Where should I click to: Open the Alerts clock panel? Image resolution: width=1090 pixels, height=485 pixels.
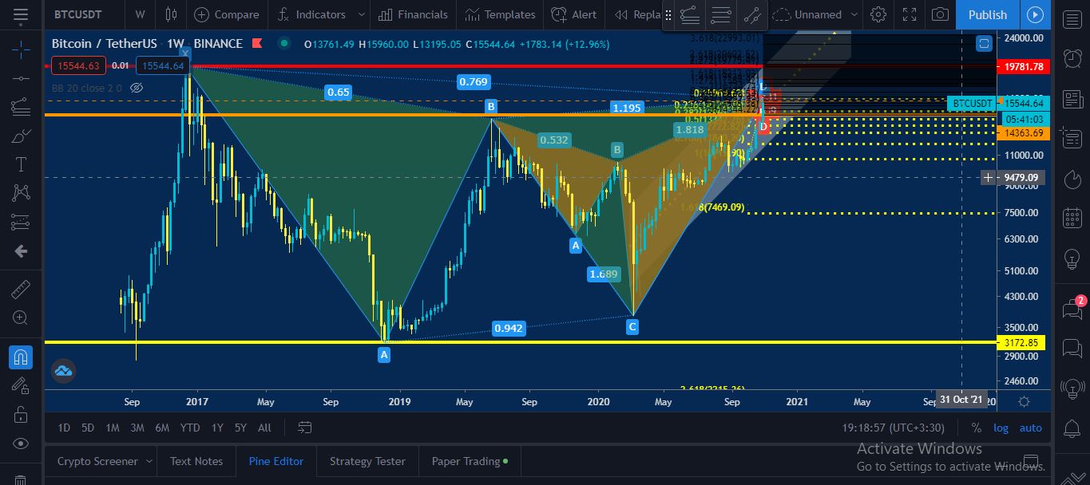tap(1072, 58)
